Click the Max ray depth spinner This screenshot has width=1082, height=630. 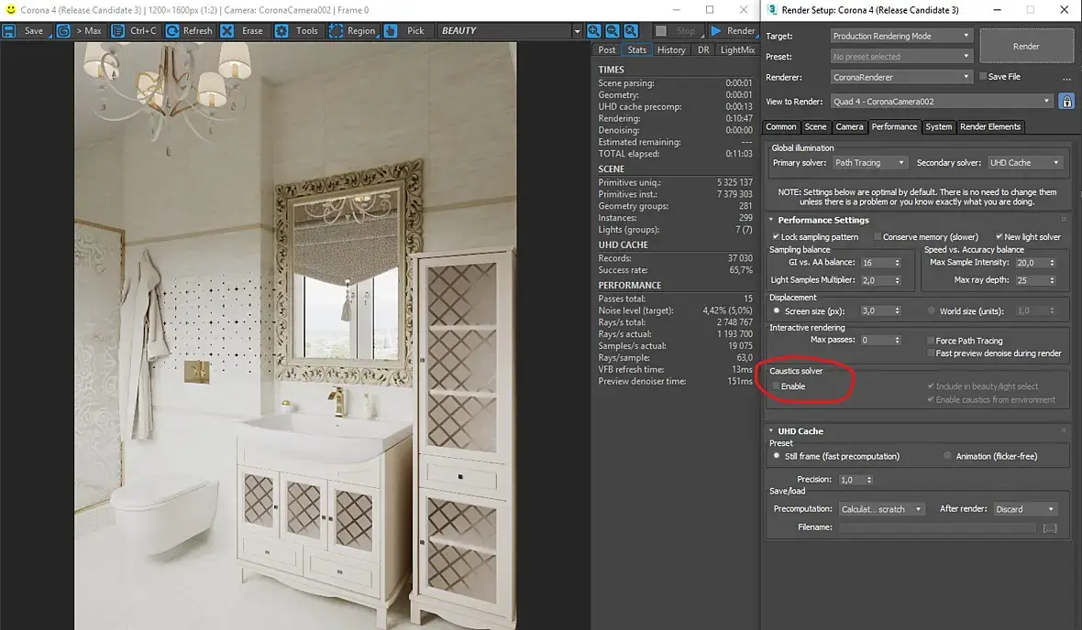pyautogui.click(x=1052, y=280)
